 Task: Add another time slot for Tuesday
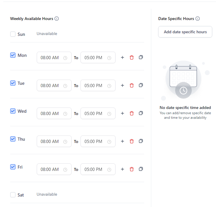click(122, 85)
